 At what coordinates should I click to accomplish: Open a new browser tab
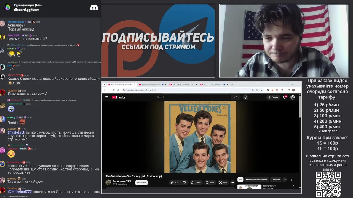[x=232, y=84]
